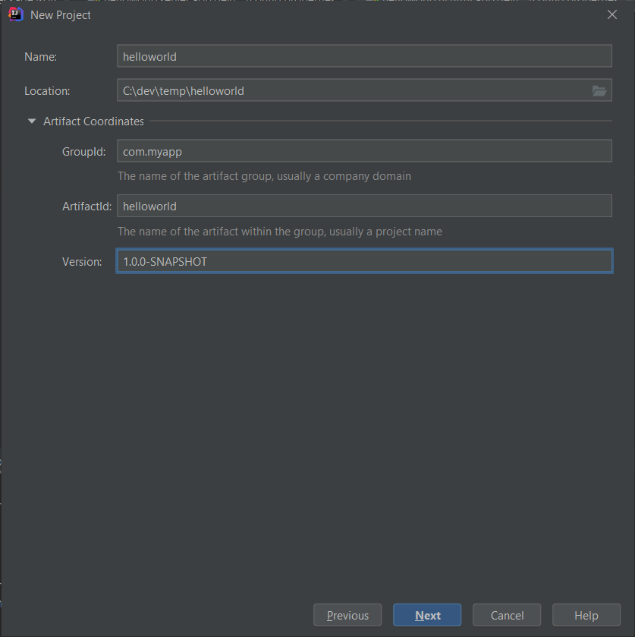Click the ArtifactId: label
Screen dimensions: 635x637
point(87,207)
